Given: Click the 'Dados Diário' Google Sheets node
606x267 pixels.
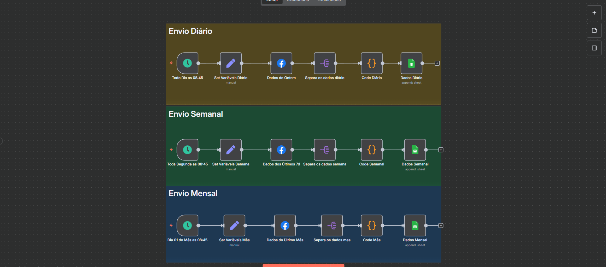Looking at the screenshot, I should click(x=411, y=63).
